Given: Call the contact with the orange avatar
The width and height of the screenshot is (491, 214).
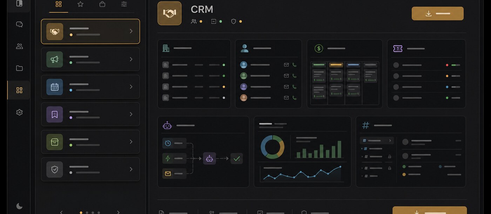Looking at the screenshot, I should click(294, 98).
